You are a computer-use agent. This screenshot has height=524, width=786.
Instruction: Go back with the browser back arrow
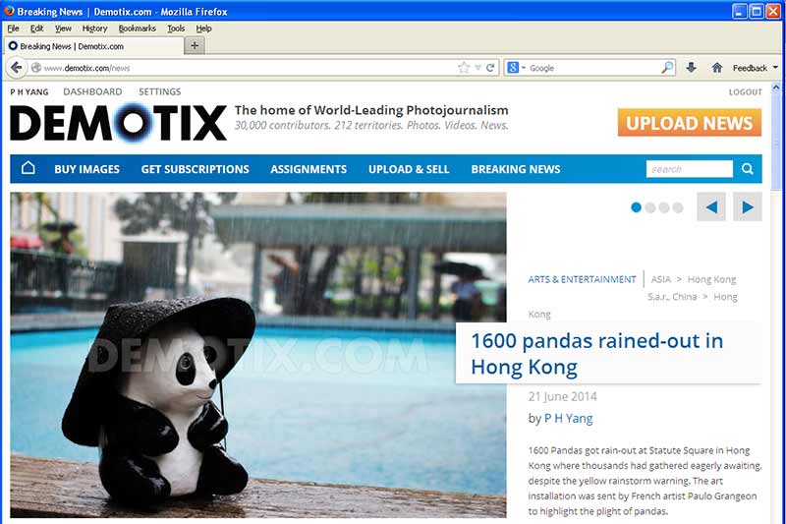(x=16, y=68)
